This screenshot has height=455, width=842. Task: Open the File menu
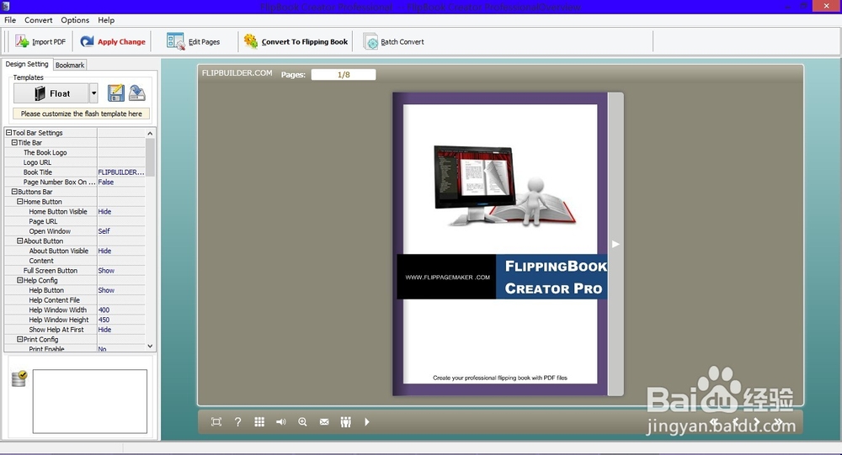click(x=10, y=20)
